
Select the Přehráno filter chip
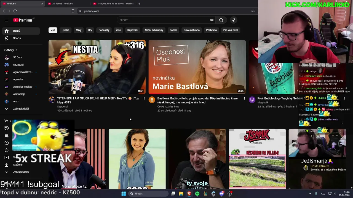pyautogui.click(x=212, y=30)
